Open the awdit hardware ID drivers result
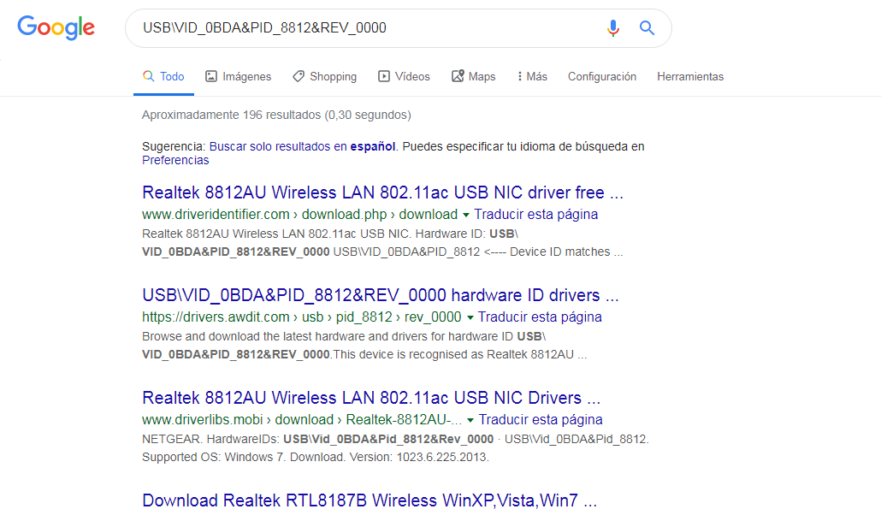 (x=381, y=295)
